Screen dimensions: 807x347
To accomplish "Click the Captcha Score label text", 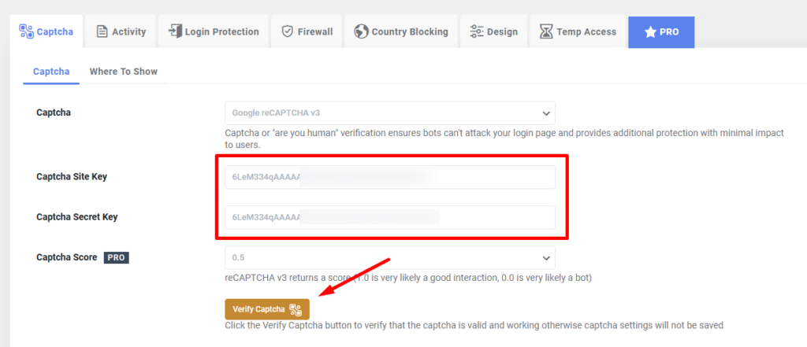I will [x=66, y=257].
